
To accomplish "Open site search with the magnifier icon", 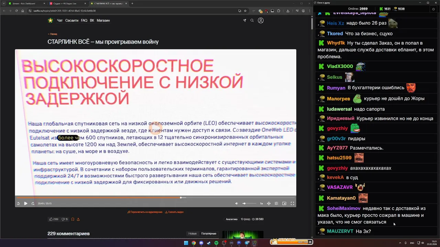I will click(252, 21).
